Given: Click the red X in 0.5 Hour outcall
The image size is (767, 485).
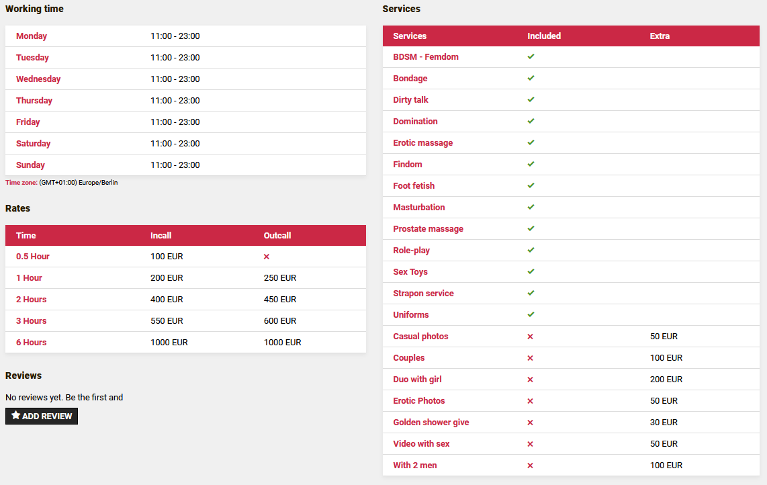Looking at the screenshot, I should pos(267,257).
